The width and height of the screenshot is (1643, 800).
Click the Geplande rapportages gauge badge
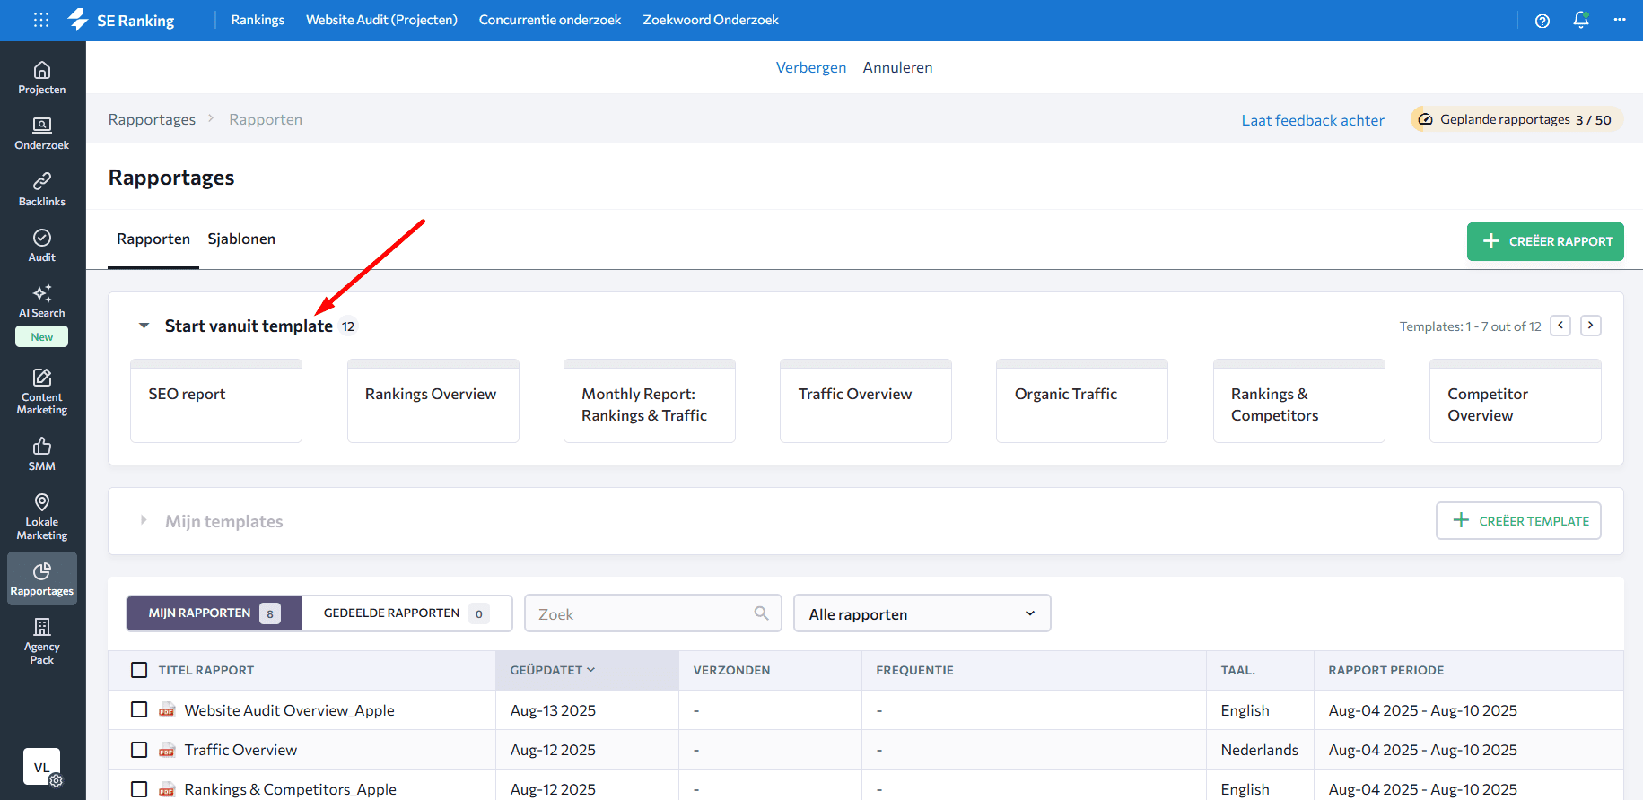[1516, 119]
